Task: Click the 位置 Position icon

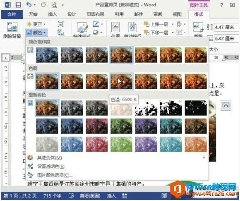Action: (x=115, y=27)
